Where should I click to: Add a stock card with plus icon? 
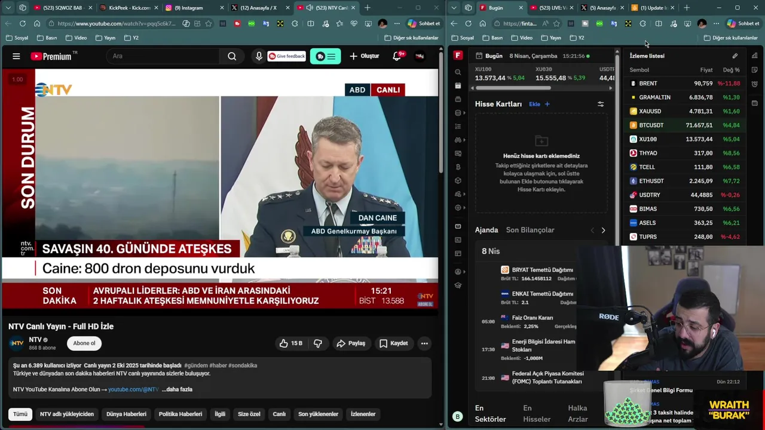[x=547, y=104]
